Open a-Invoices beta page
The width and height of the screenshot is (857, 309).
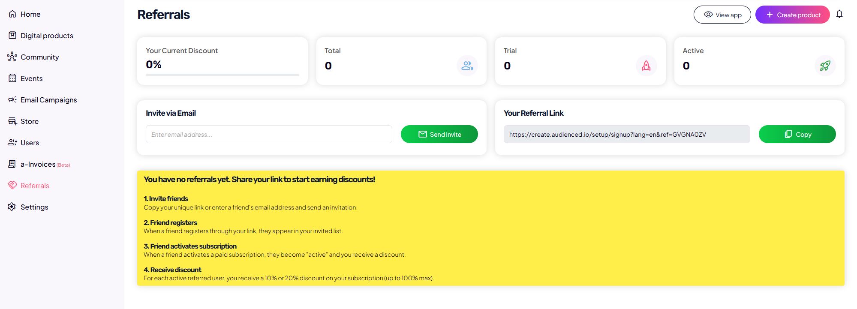[x=39, y=164]
